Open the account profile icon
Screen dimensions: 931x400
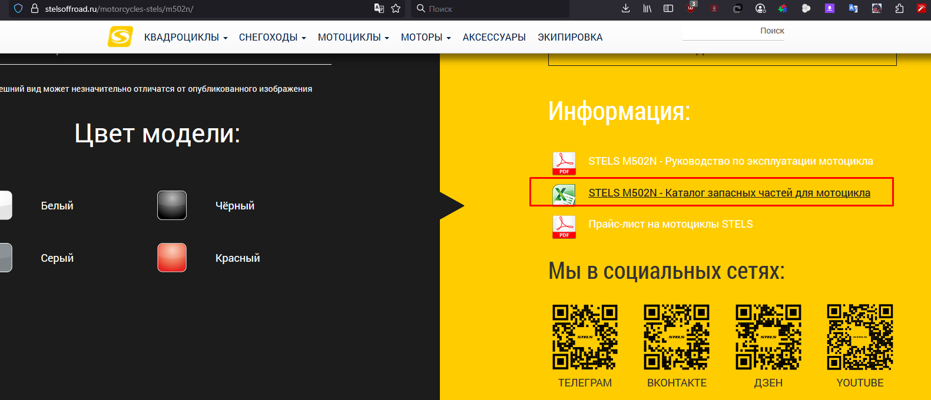(x=760, y=8)
